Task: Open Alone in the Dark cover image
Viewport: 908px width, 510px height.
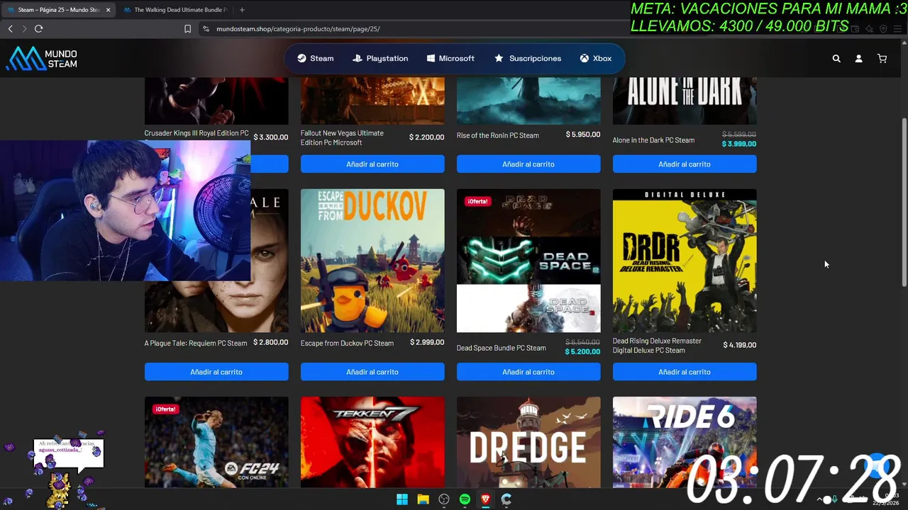Action: tap(685, 101)
